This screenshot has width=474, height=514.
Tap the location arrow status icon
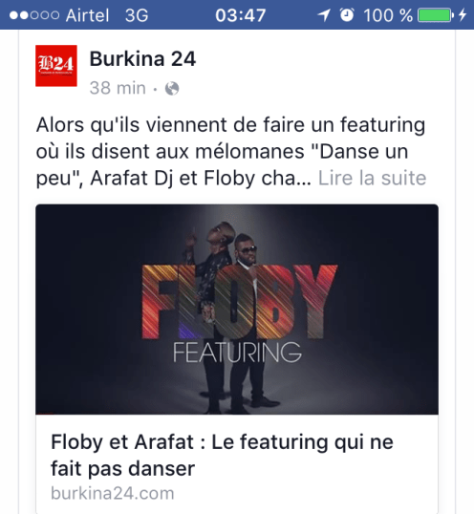[x=324, y=15]
